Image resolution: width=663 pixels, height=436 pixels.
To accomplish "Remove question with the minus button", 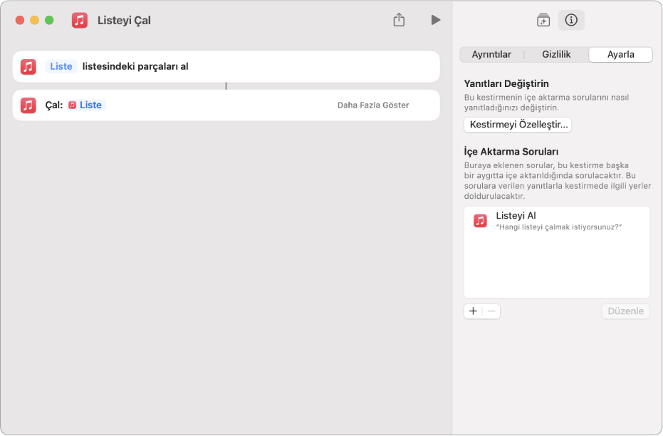I will tap(491, 311).
